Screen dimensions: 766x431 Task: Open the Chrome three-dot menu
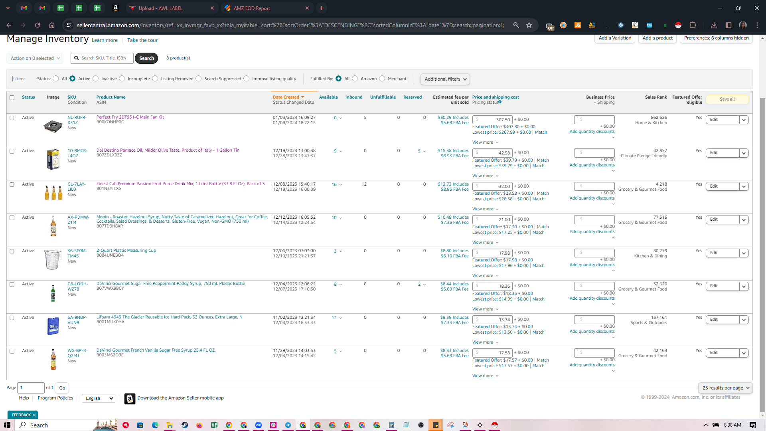point(757,25)
